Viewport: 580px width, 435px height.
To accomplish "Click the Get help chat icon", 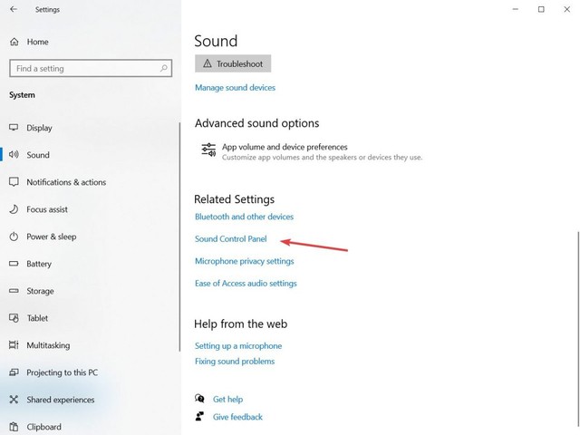I will tap(199, 399).
